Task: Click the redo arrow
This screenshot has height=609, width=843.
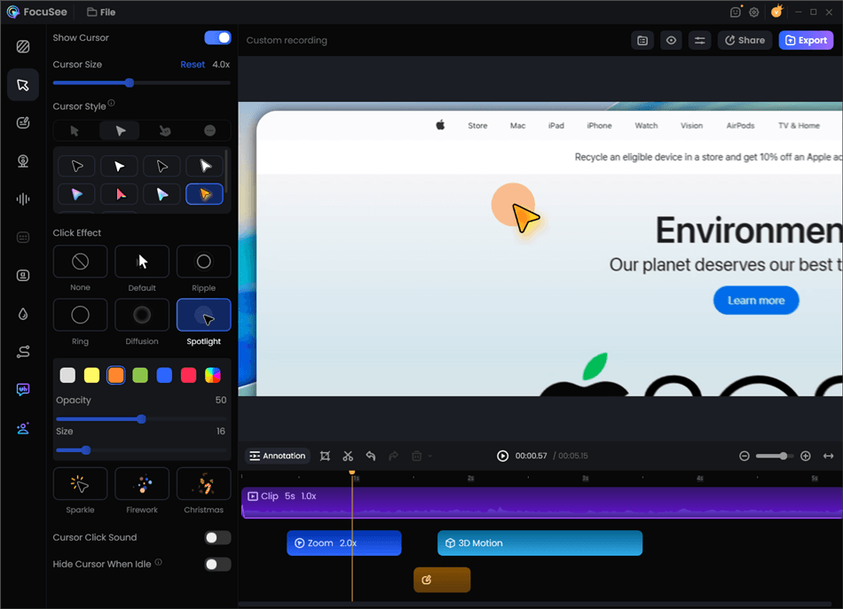Action: (393, 456)
